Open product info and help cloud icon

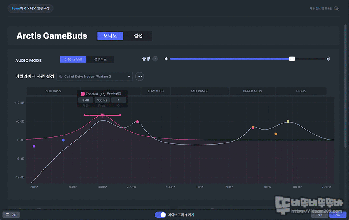pos(337,9)
